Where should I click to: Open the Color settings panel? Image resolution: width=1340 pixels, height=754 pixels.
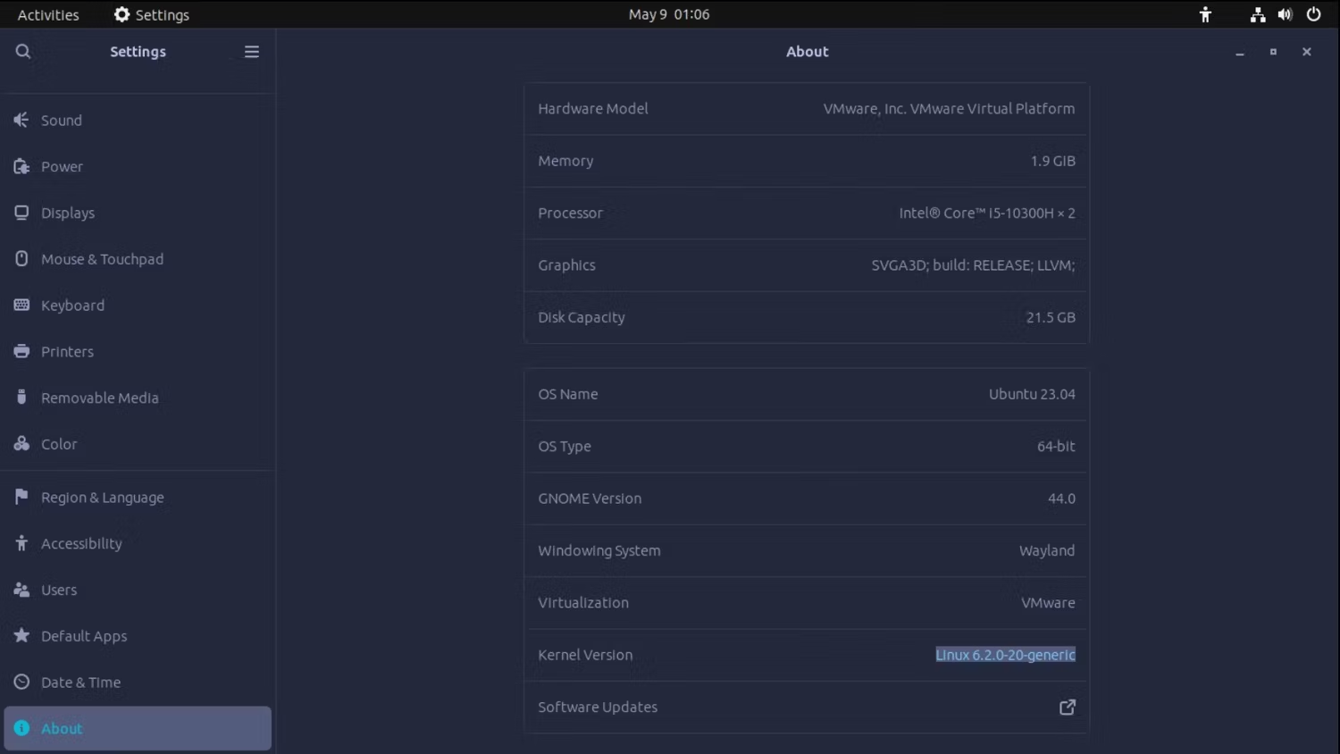(x=138, y=444)
